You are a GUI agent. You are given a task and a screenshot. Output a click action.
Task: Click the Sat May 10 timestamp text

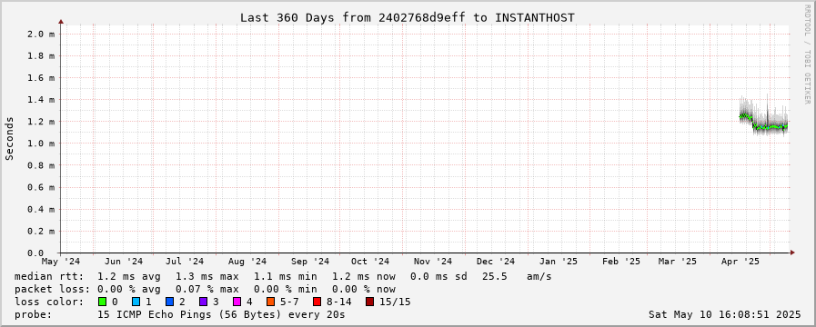point(724,314)
